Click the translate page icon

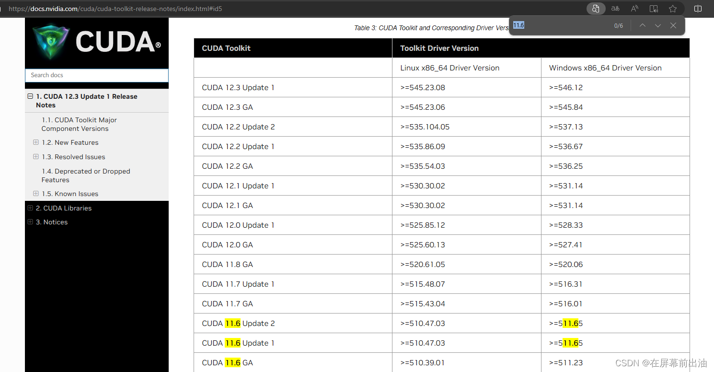point(615,8)
